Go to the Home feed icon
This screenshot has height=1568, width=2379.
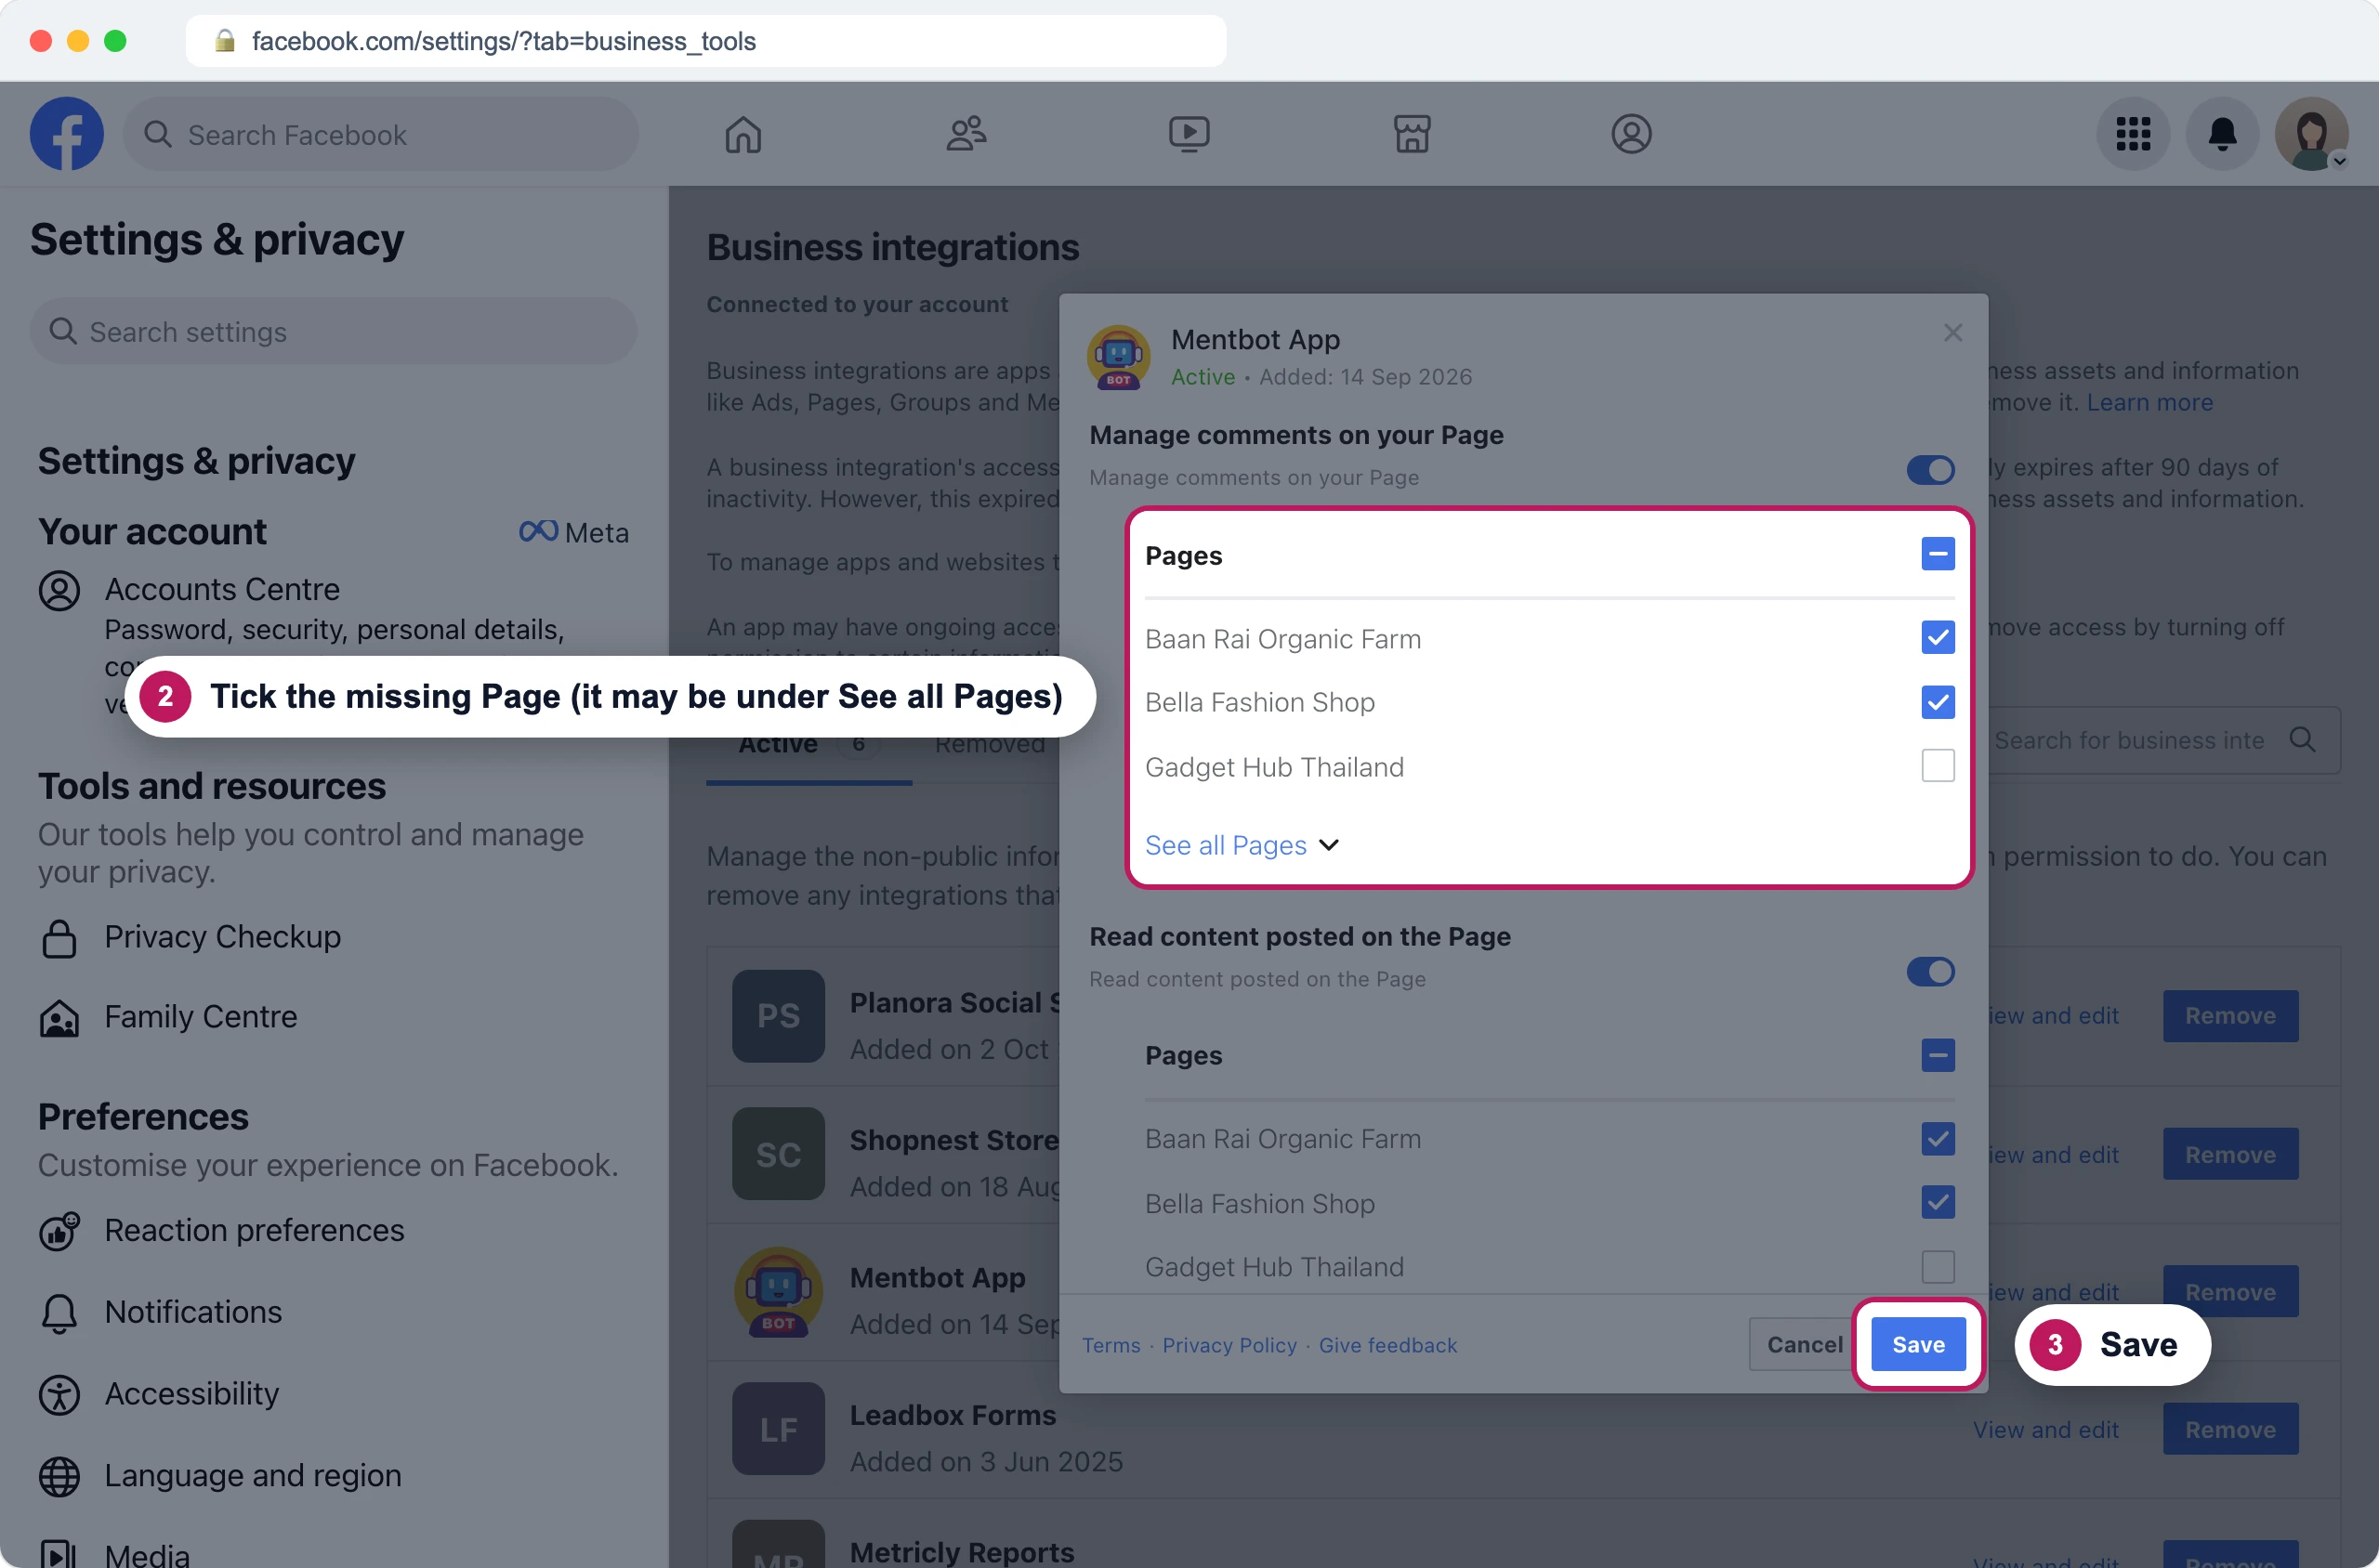point(743,134)
